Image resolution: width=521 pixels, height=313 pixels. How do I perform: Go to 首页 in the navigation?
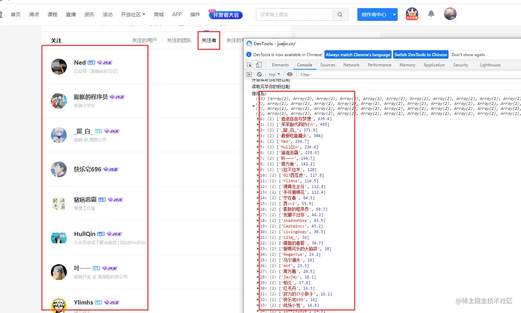click(x=16, y=14)
